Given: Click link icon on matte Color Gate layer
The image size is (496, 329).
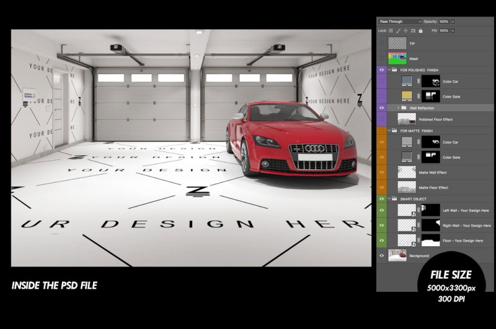Looking at the screenshot, I should pos(418,157).
